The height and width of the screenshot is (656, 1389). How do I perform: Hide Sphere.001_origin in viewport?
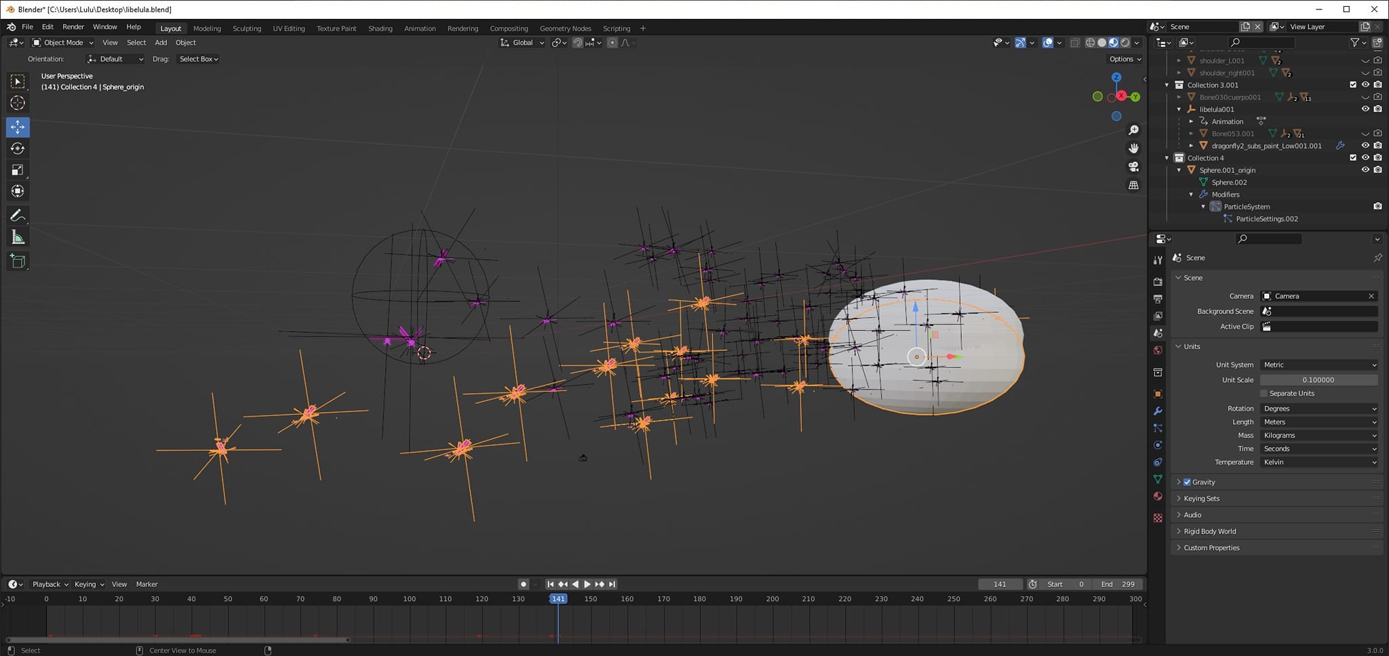pyautogui.click(x=1365, y=170)
